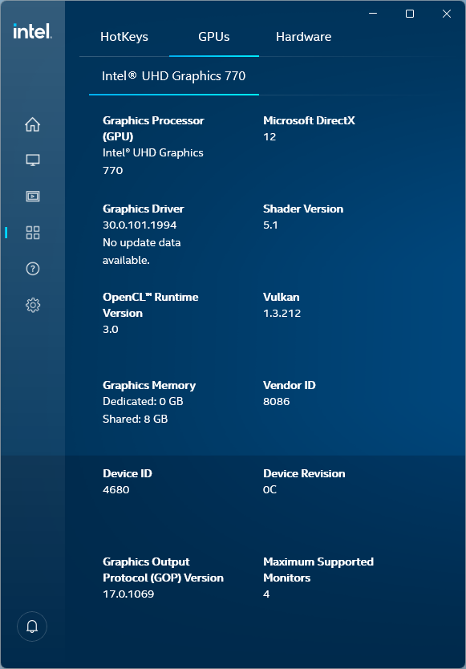Open the Support question mark icon
Viewport: 466px width, 669px height.
point(32,269)
